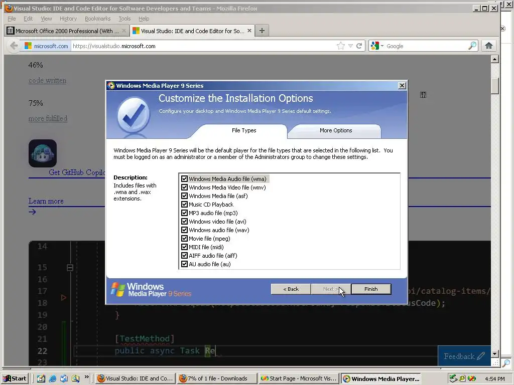Expand quick launch overflow chevron
Image resolution: width=514 pixels, height=385 pixels.
pos(86,377)
